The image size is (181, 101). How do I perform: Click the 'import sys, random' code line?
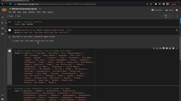point(24,24)
